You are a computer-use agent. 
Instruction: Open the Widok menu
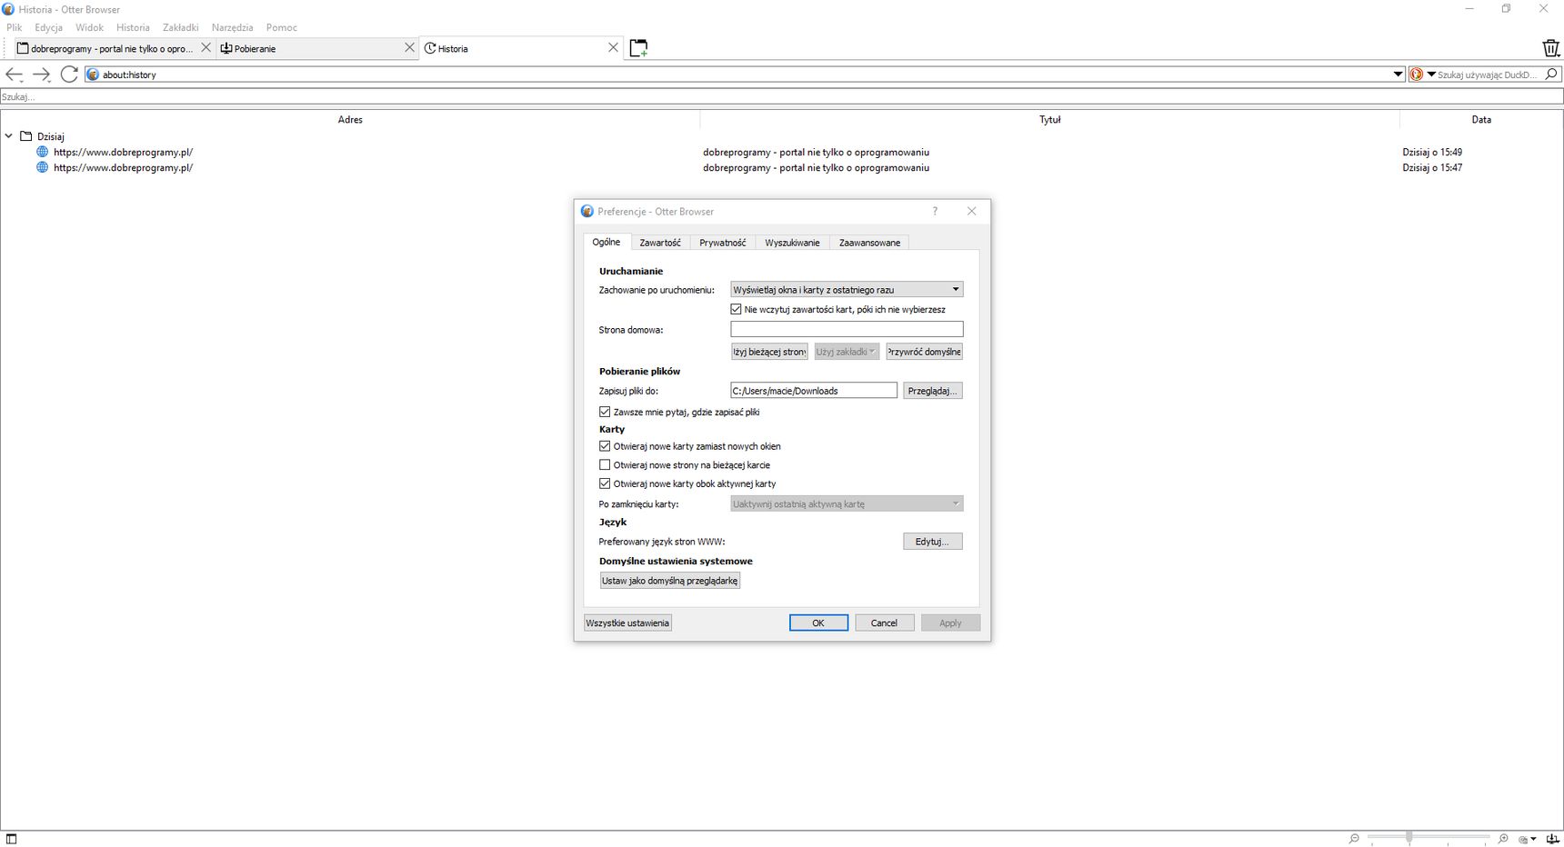tap(89, 27)
